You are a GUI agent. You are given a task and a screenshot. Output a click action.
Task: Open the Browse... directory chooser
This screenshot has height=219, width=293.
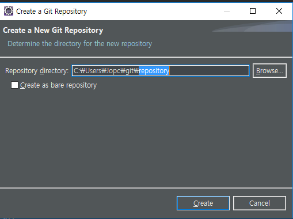coord(269,71)
